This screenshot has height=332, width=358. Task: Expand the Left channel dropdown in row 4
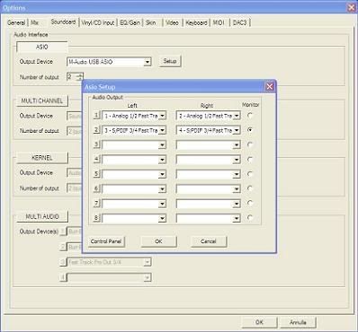pyautogui.click(x=134, y=160)
